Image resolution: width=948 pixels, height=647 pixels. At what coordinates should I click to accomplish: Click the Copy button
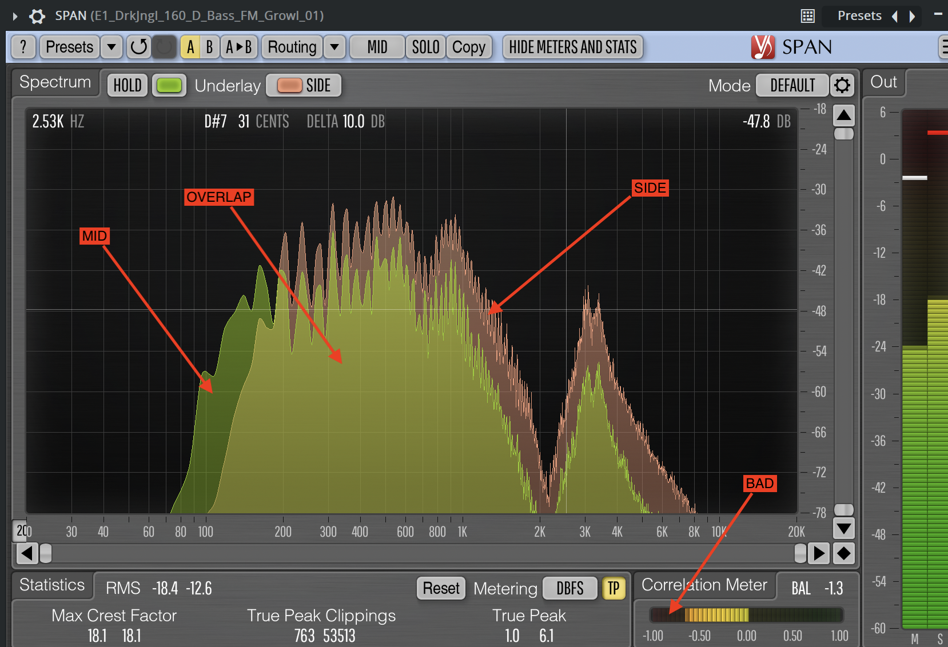469,47
